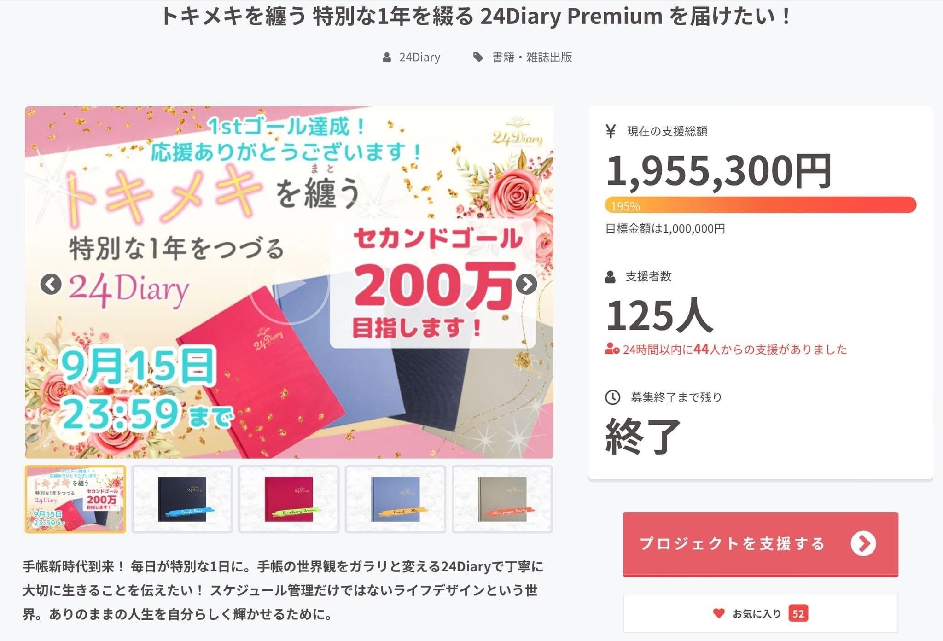Play the project video
Image resolution: width=943 pixels, height=641 pixels.
289,284
